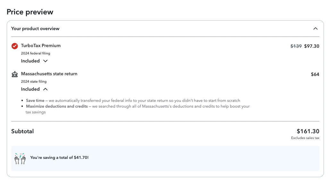Click the Save time bullet text
Image resolution: width=330 pixels, height=181 pixels.
click(133, 101)
